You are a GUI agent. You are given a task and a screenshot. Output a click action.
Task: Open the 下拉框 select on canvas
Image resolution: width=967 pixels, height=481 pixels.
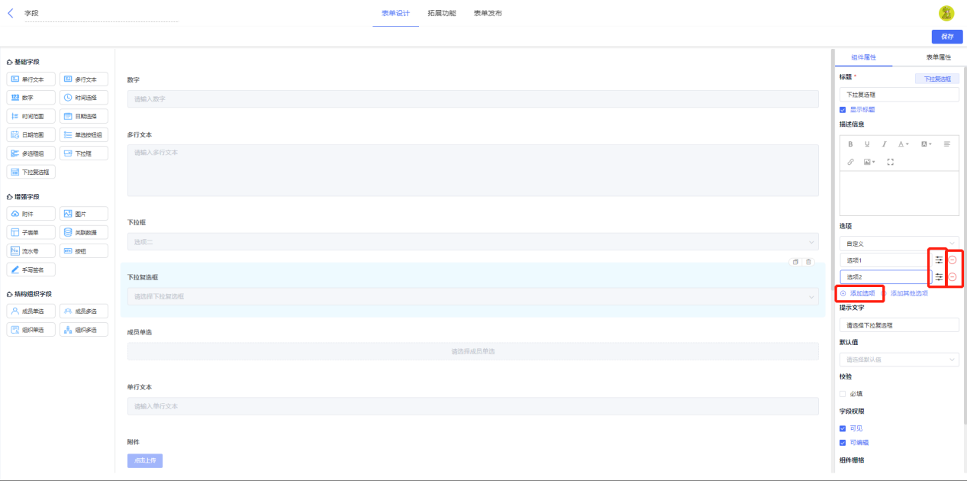(x=472, y=242)
